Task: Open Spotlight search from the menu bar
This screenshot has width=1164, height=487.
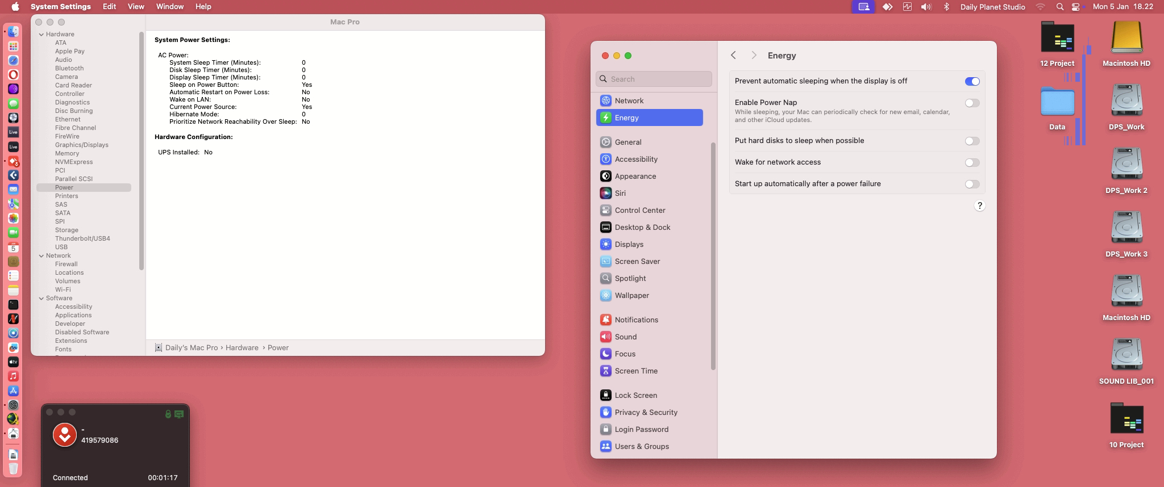Action: pyautogui.click(x=1059, y=7)
